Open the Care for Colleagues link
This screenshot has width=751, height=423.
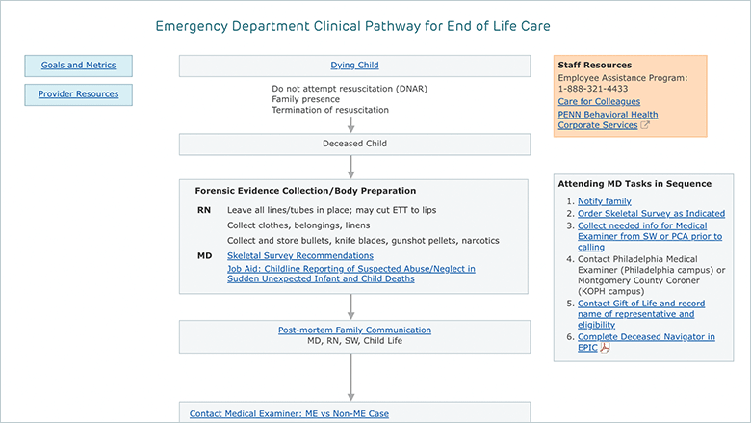[599, 101]
